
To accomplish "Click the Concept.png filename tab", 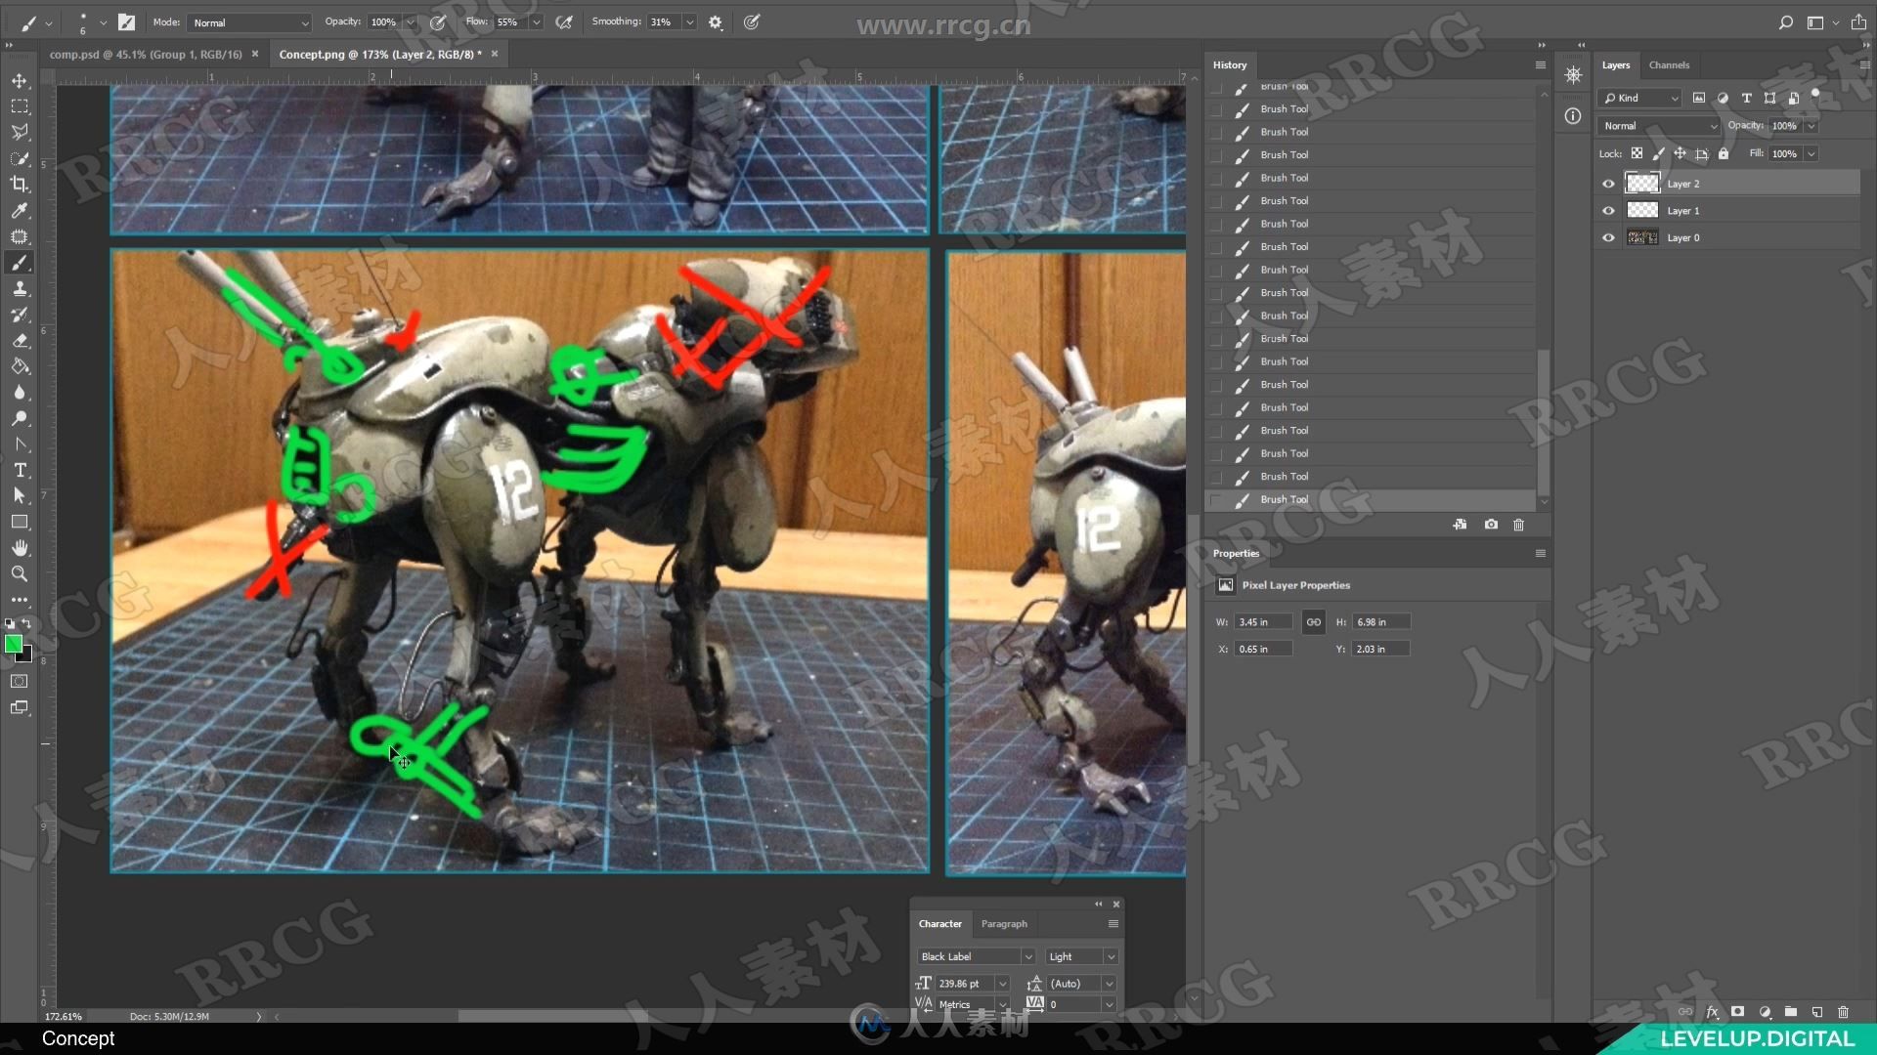I will tap(380, 54).
